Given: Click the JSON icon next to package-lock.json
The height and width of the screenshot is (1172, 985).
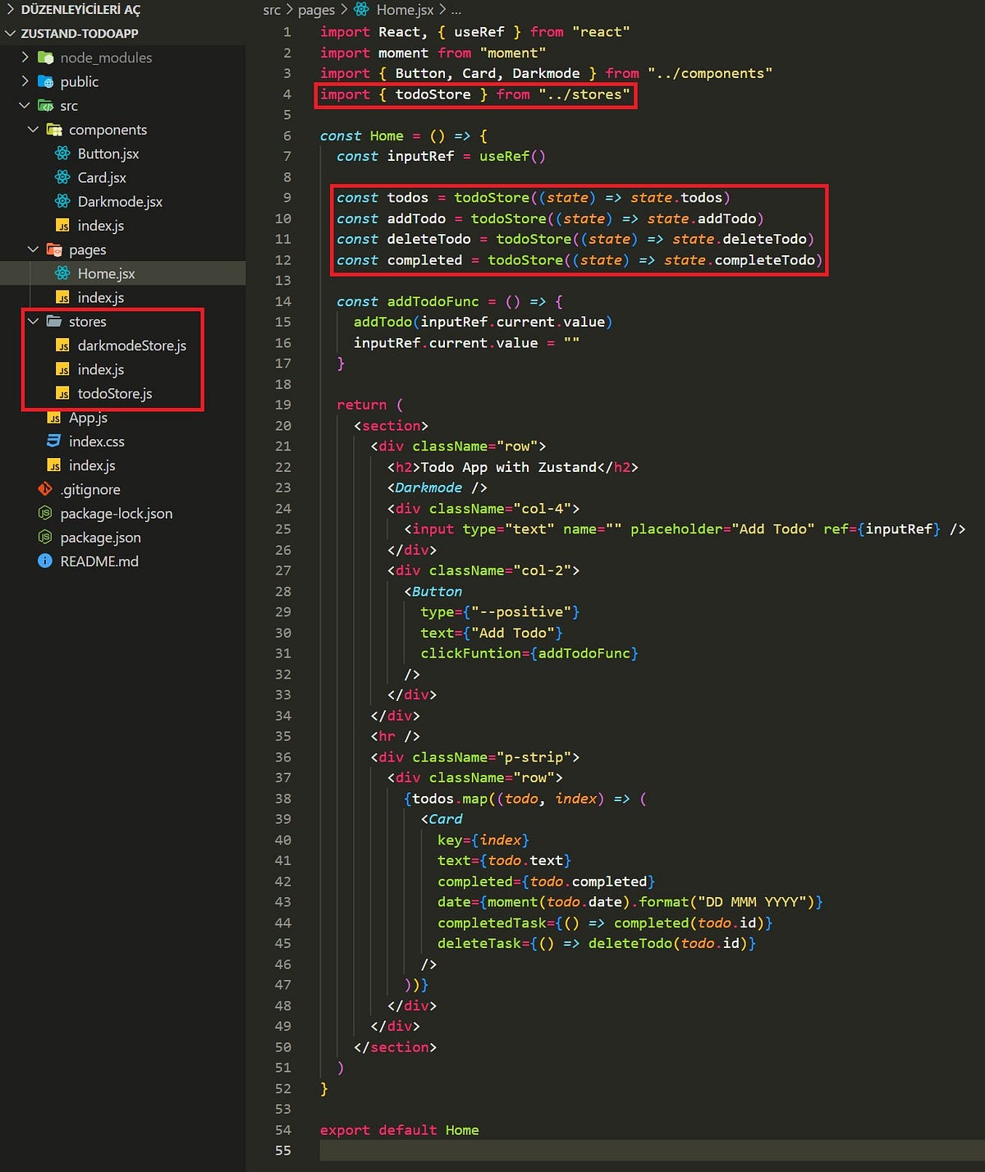Looking at the screenshot, I should coord(46,513).
